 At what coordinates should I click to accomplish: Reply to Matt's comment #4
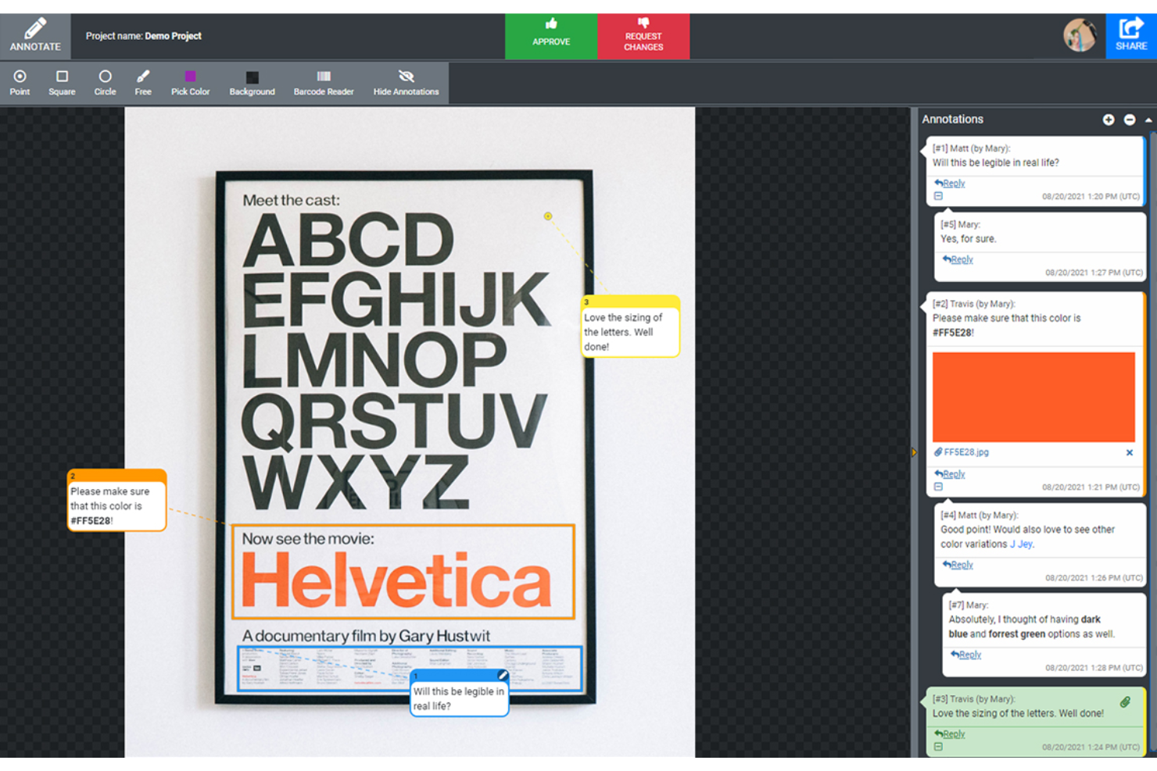coord(958,565)
